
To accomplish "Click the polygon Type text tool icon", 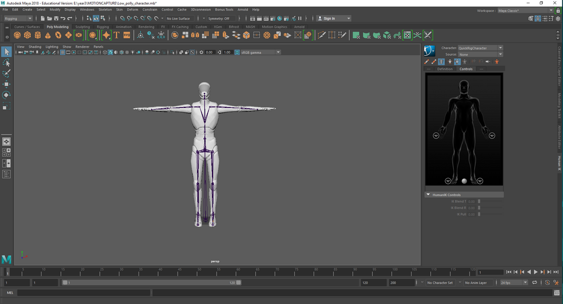I will tap(117, 35).
